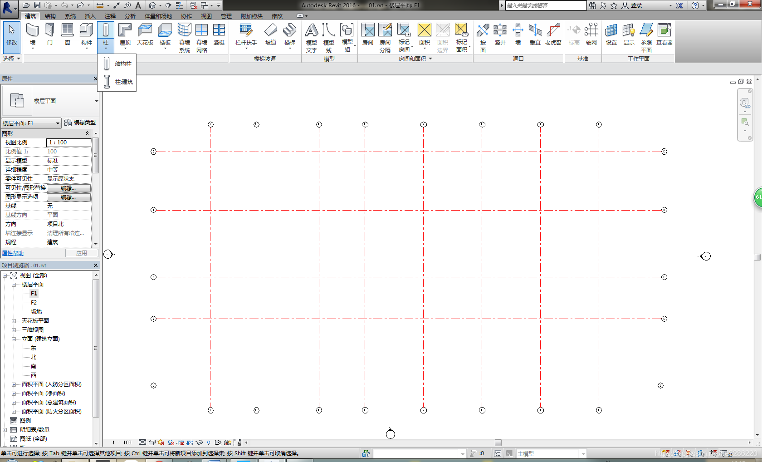Select the Door (门) tool
The width and height of the screenshot is (762, 462).
click(x=49, y=34)
